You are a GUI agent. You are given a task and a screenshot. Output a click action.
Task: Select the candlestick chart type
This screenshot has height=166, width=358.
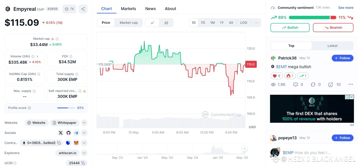tap(166, 23)
